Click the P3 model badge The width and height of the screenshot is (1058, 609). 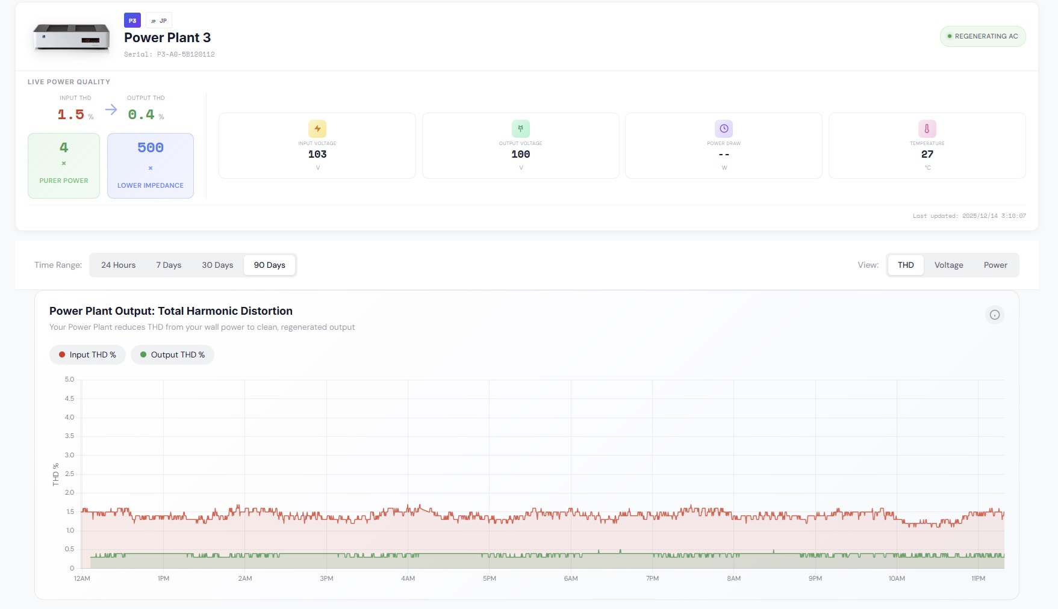(x=132, y=20)
